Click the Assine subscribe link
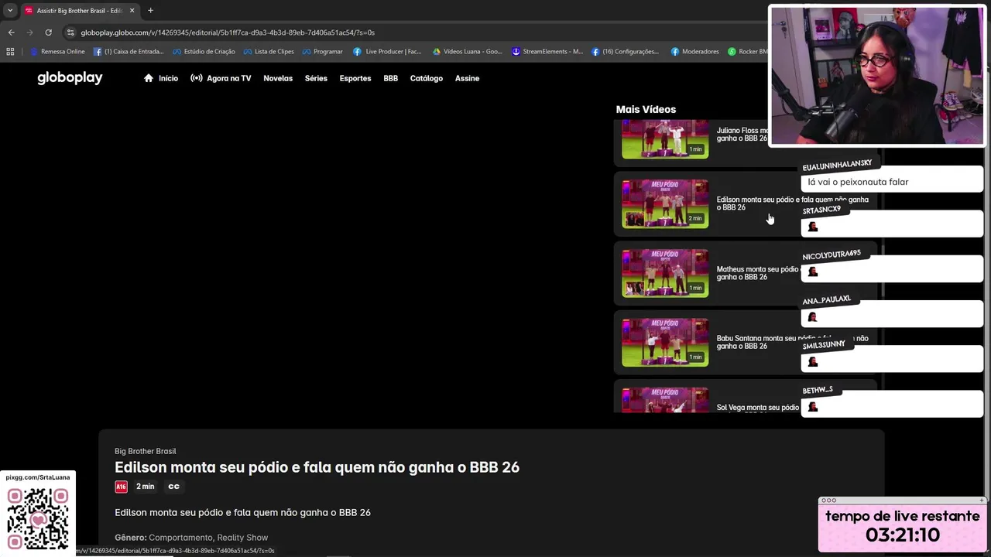The width and height of the screenshot is (991, 557). pyautogui.click(x=467, y=78)
